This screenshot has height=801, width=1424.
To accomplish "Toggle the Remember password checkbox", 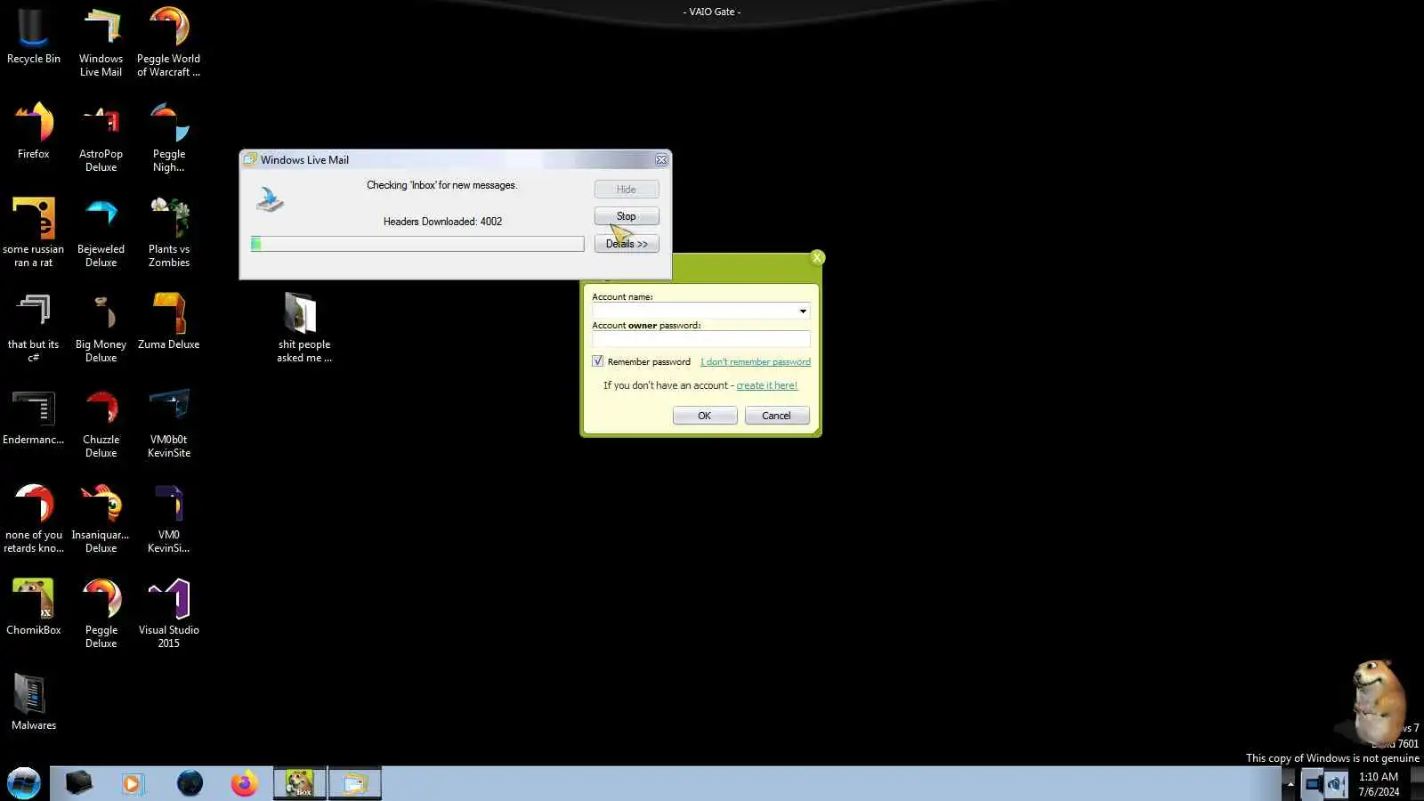I will [598, 361].
